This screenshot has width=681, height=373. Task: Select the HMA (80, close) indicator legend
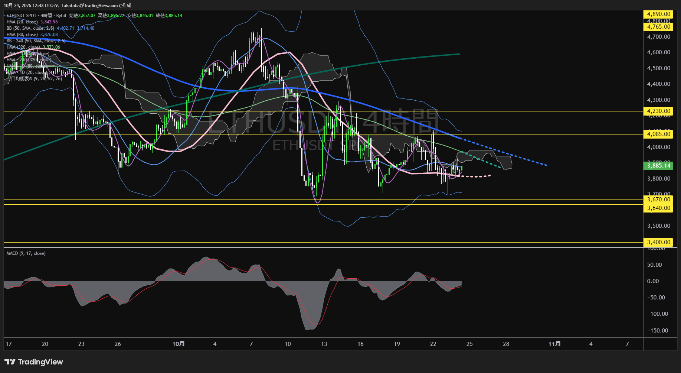point(22,35)
